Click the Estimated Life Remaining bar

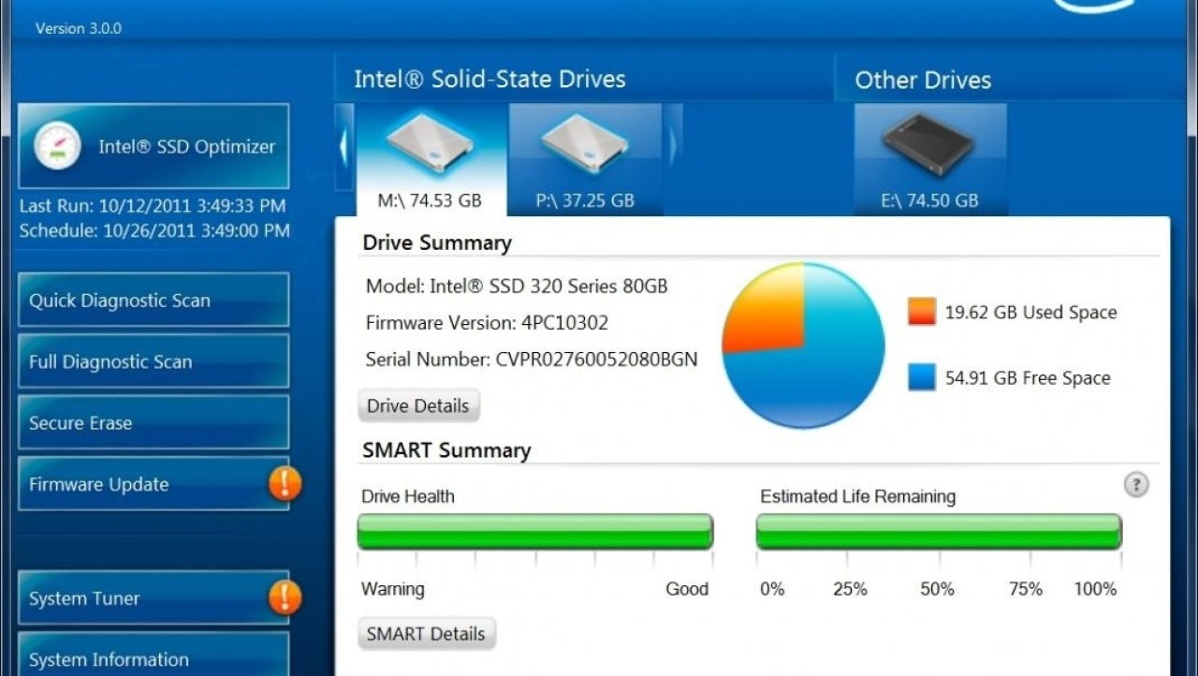pyautogui.click(x=939, y=531)
